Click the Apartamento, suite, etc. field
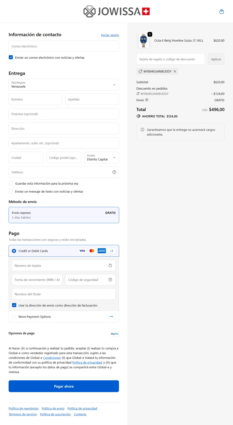This screenshot has width=233, height=425. tap(64, 143)
